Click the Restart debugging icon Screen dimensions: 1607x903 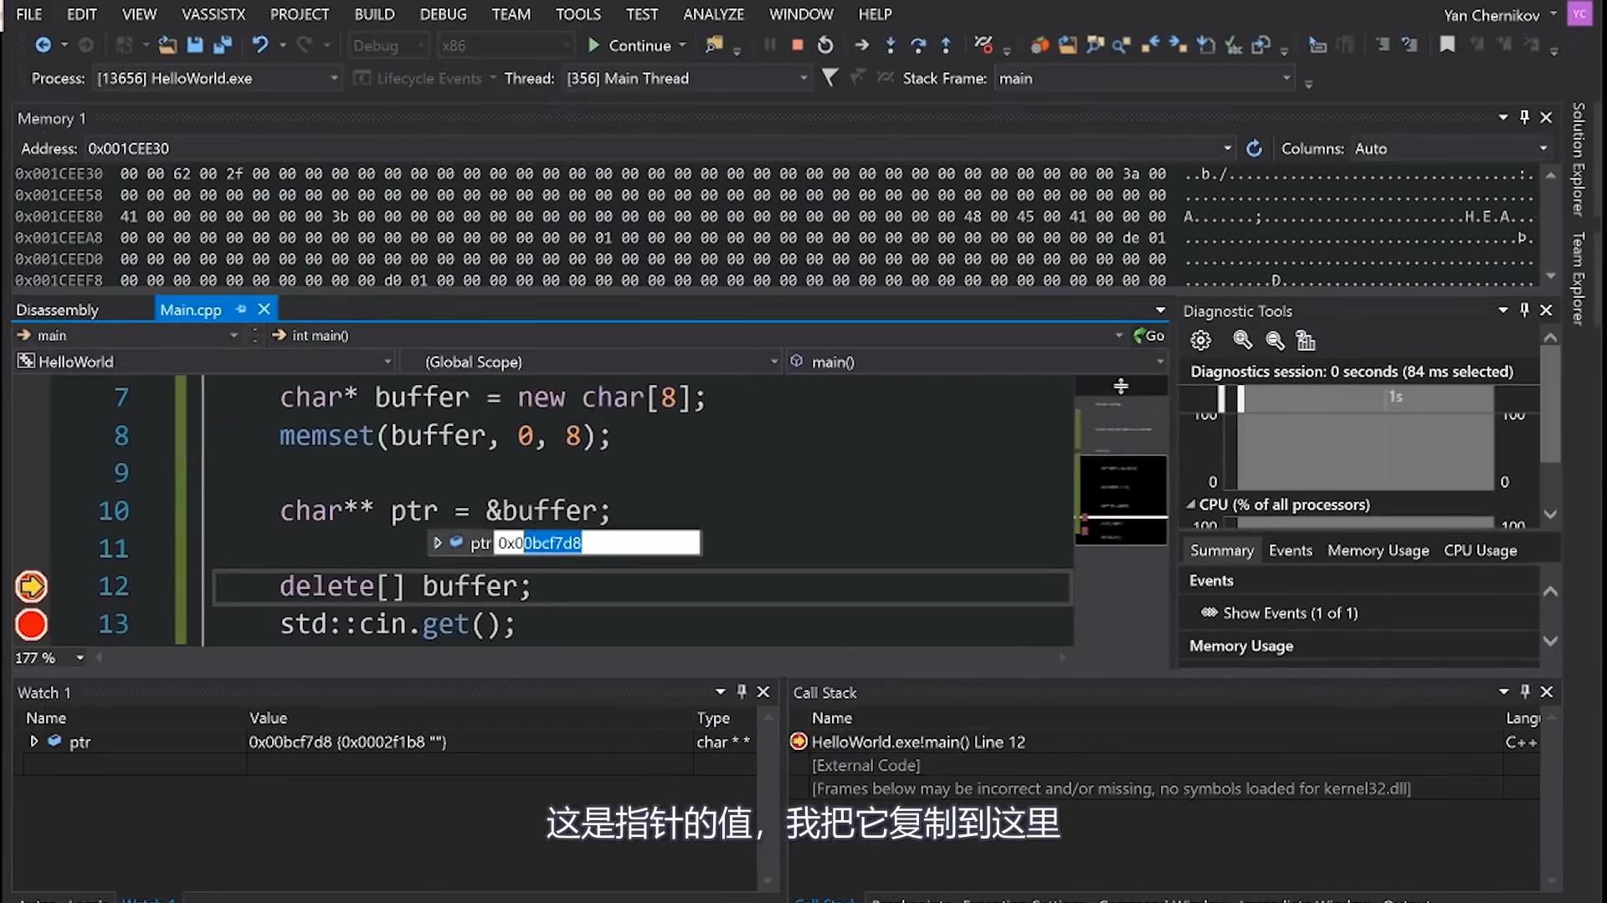pyautogui.click(x=825, y=45)
